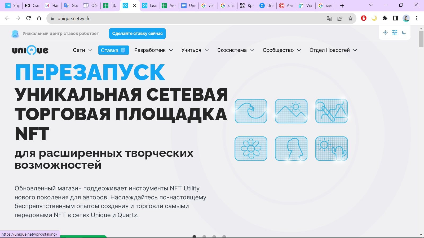
Task: Select the second carousel slide dot
Action: (204, 236)
